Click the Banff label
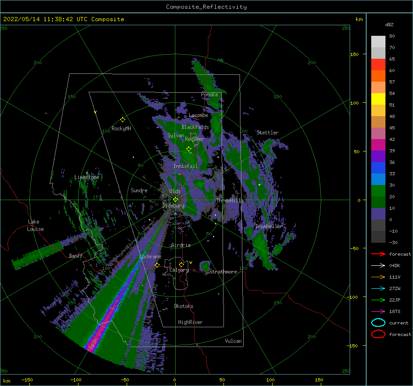413x386 pixels. [x=76, y=256]
